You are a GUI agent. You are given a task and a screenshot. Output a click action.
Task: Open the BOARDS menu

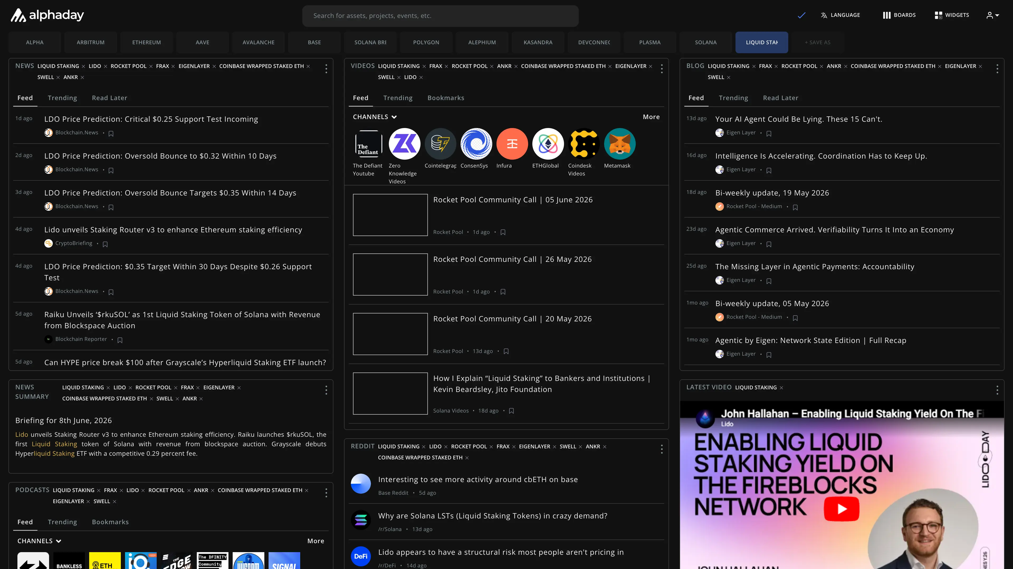(x=899, y=15)
